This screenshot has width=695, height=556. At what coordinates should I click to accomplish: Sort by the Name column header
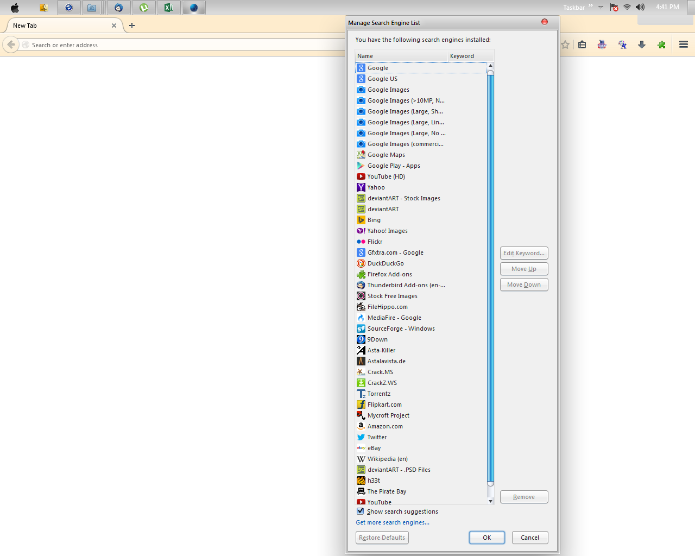(x=402, y=56)
